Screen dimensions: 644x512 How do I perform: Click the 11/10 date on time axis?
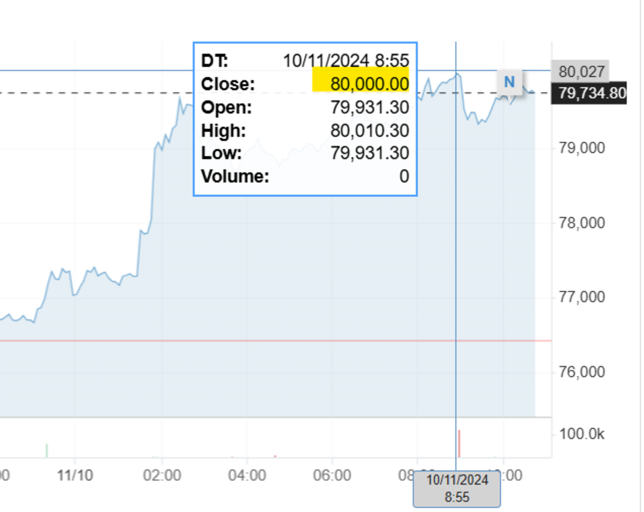(x=75, y=476)
